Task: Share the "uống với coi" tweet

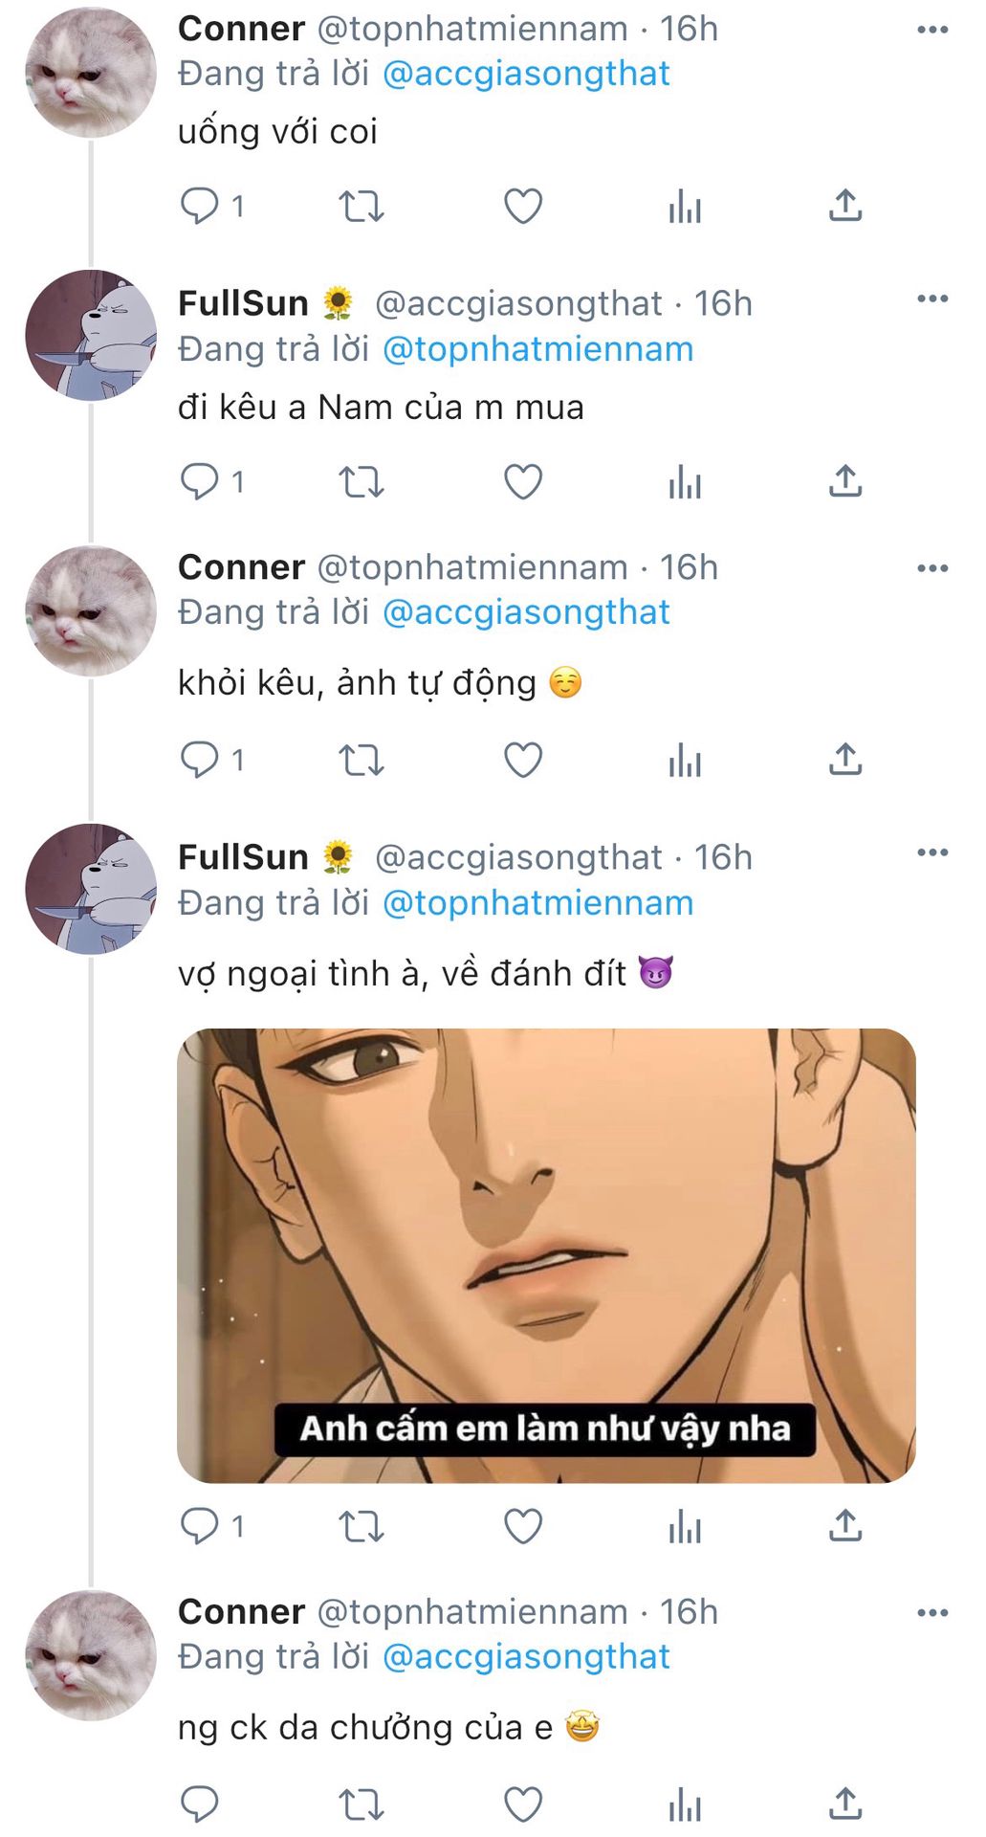Action: [845, 206]
